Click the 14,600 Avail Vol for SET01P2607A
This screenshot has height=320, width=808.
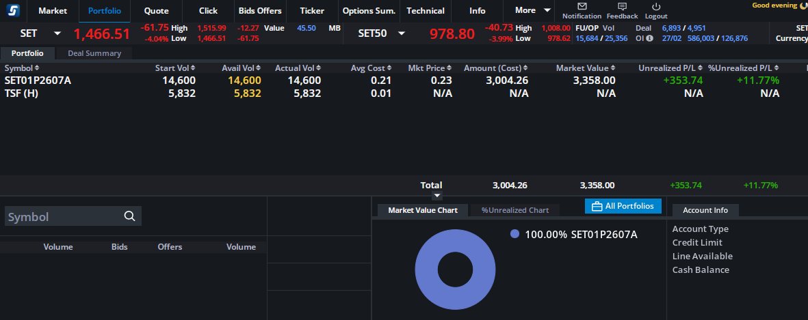coord(244,80)
